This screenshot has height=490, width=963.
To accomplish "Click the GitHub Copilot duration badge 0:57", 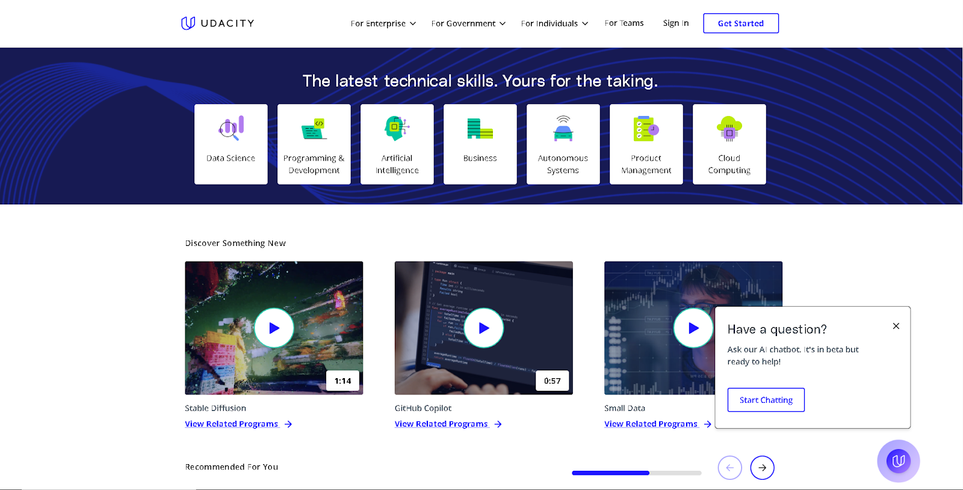I will pyautogui.click(x=552, y=381).
